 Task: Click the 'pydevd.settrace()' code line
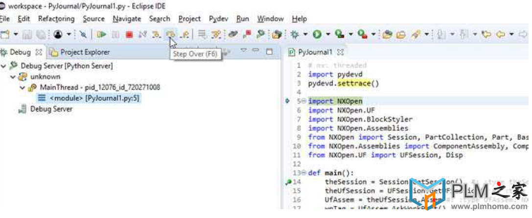coord(344,83)
